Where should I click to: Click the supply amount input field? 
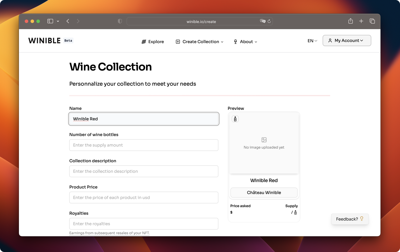[144, 145]
